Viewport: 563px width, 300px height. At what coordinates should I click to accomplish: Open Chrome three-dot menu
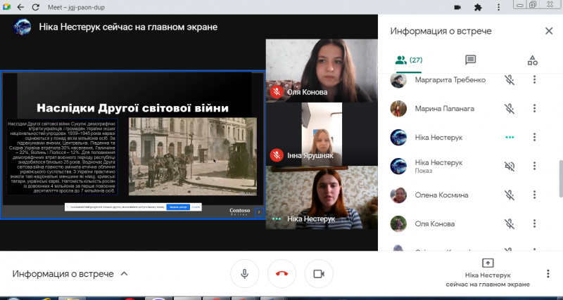point(499,7)
